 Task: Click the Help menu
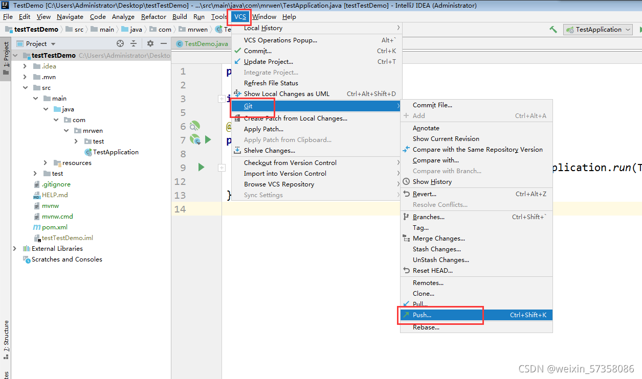pos(289,17)
